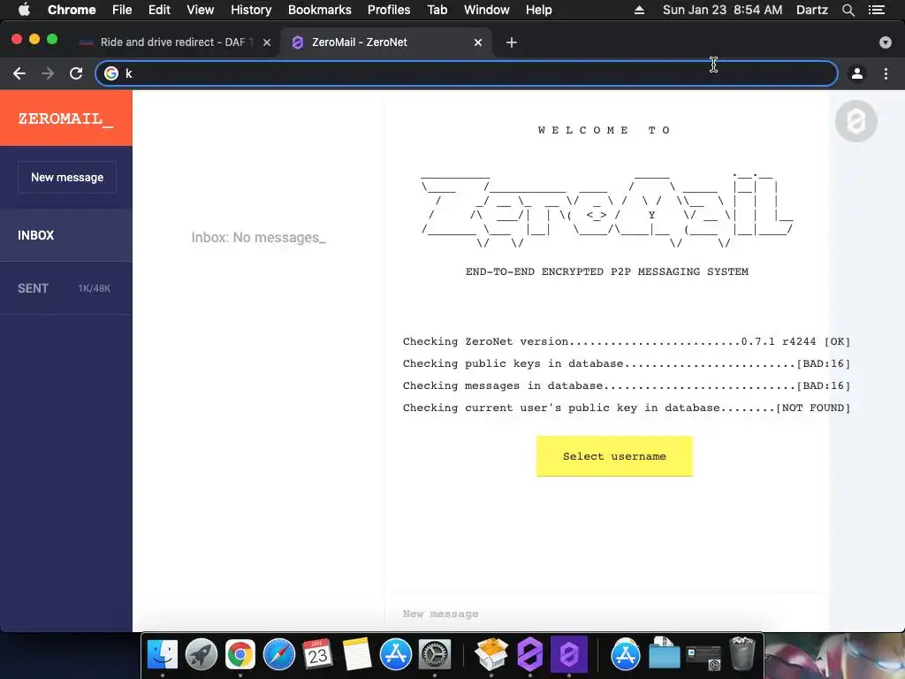Open System Preferences from the Dock
The width and height of the screenshot is (905, 679).
434,655
